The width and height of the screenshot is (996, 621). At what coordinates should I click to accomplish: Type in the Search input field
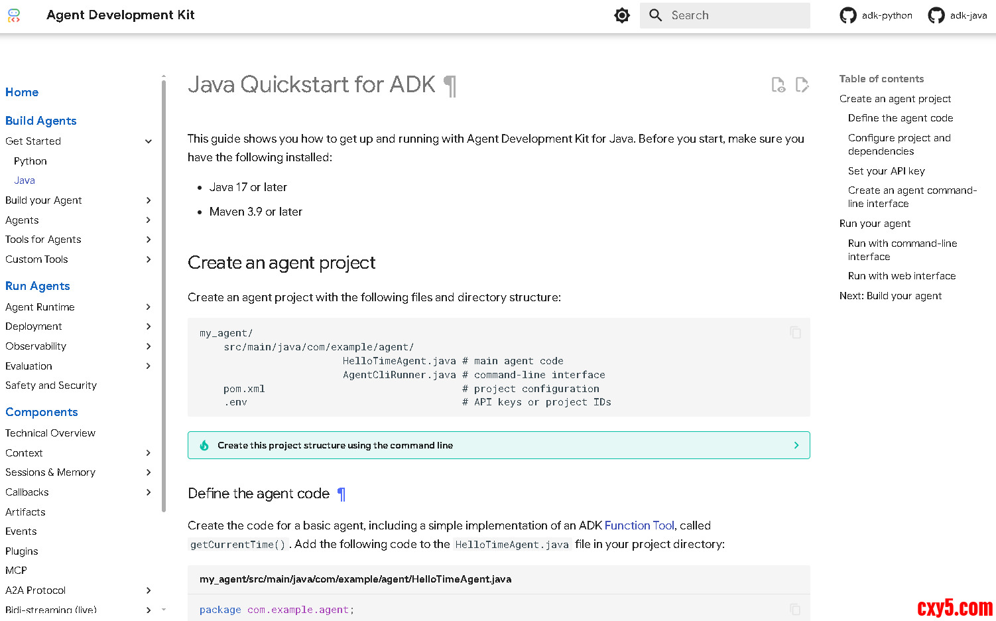coord(736,15)
